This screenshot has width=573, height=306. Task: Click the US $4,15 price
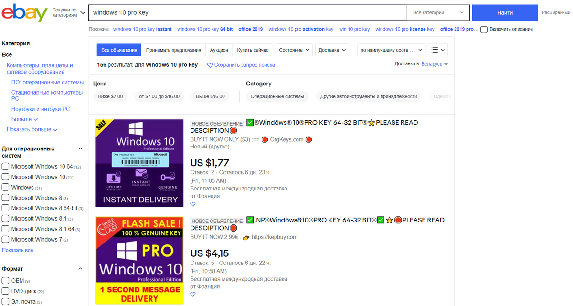point(210,253)
